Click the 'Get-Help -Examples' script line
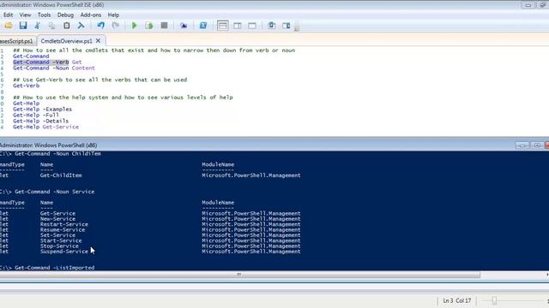The height and width of the screenshot is (308, 549). point(42,109)
